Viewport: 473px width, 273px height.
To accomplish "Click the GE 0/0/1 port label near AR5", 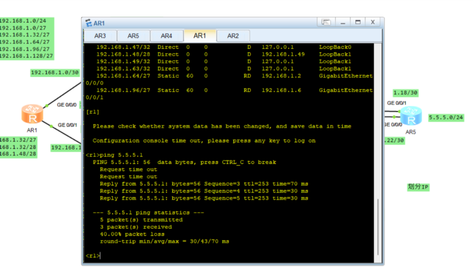I will coord(397,103).
